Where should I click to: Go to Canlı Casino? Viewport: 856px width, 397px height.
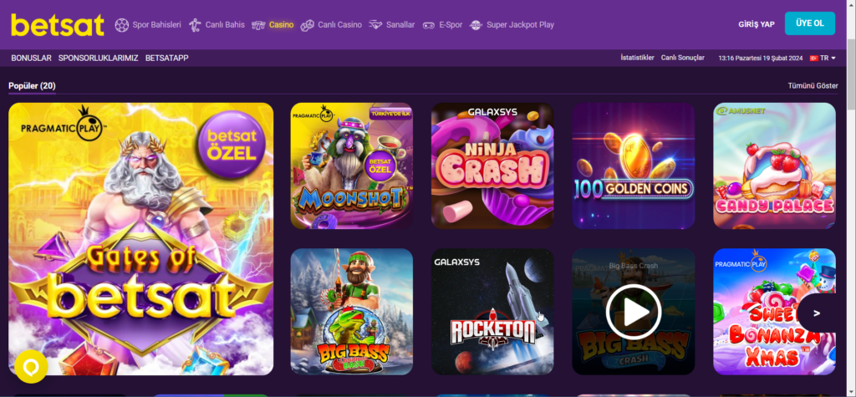coord(339,25)
